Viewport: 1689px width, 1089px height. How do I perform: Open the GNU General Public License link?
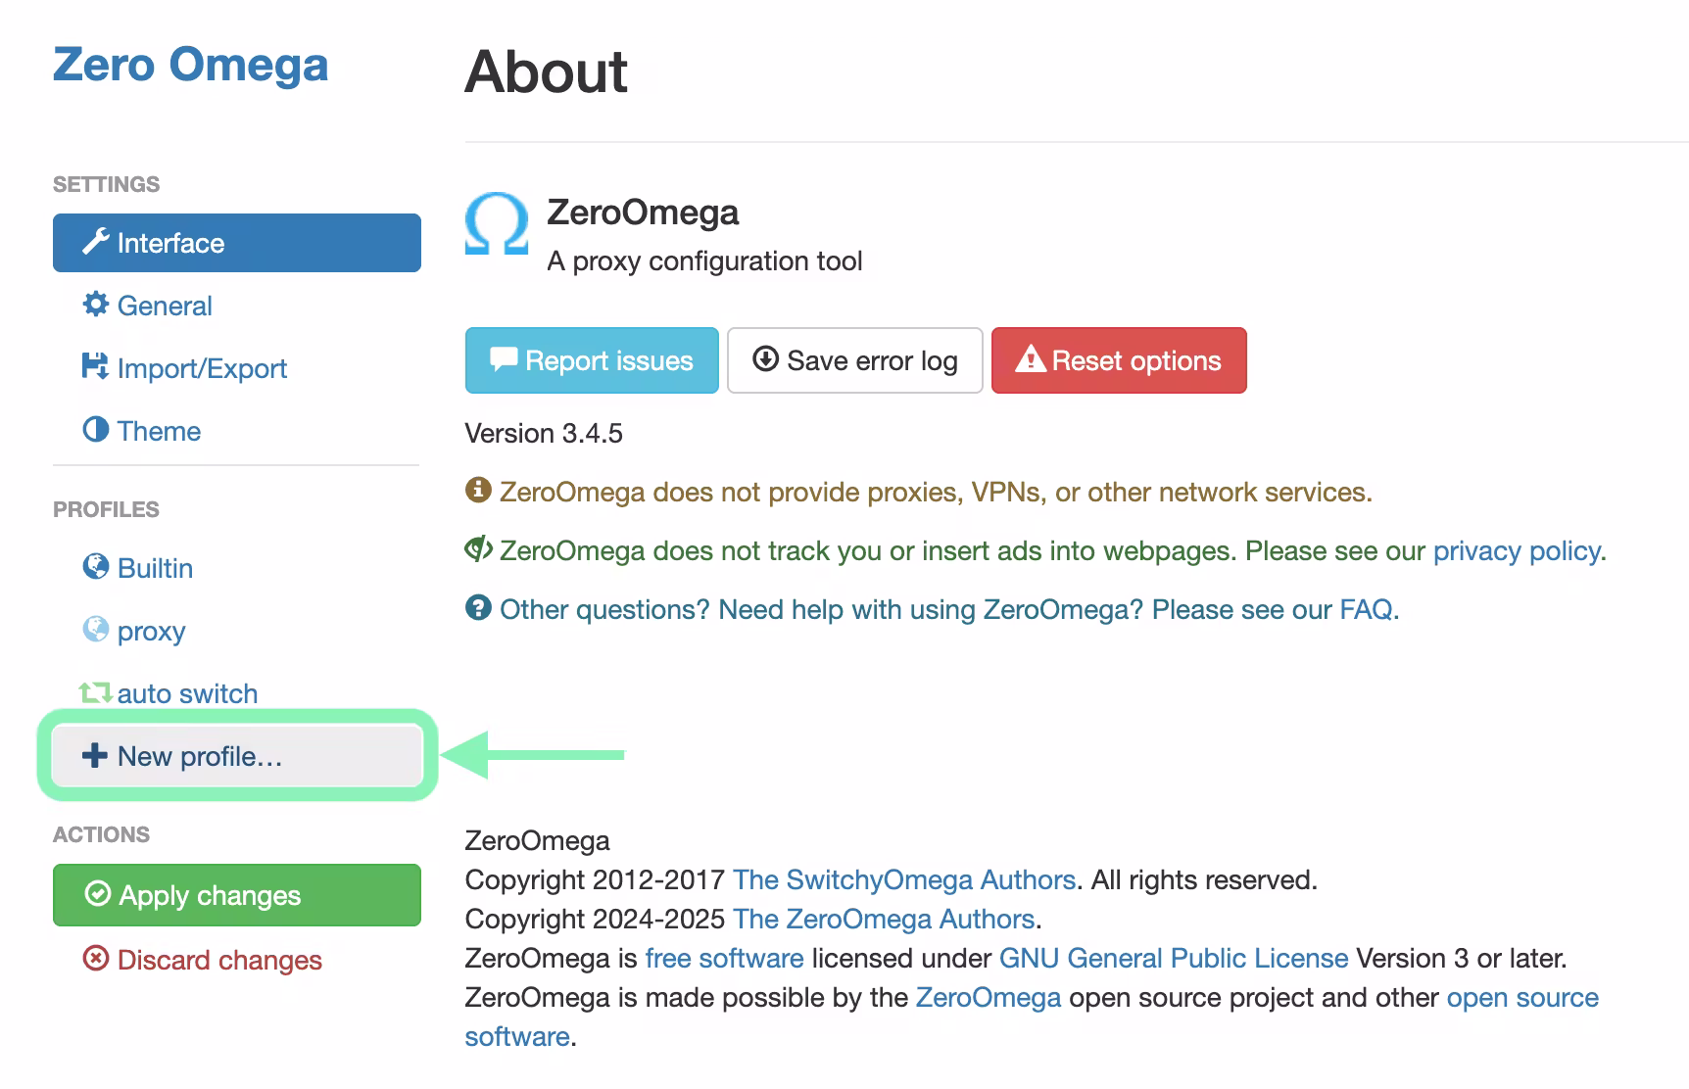[1173, 958]
